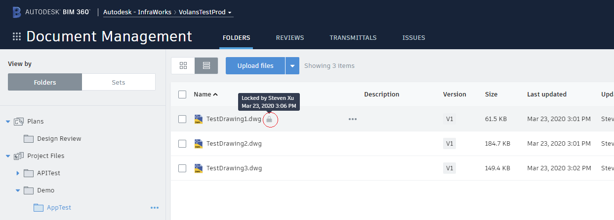Open more options for TestDrawing1.dwg
This screenshot has height=220, width=614.
[352, 119]
